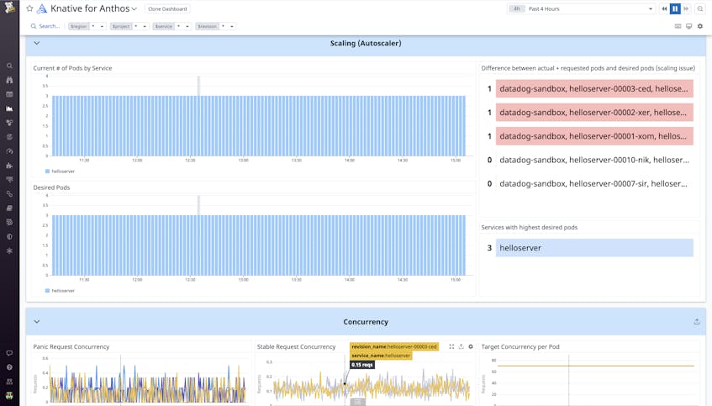Click the Search template variables field
This screenshot has width=712, height=406.
pos(45,26)
